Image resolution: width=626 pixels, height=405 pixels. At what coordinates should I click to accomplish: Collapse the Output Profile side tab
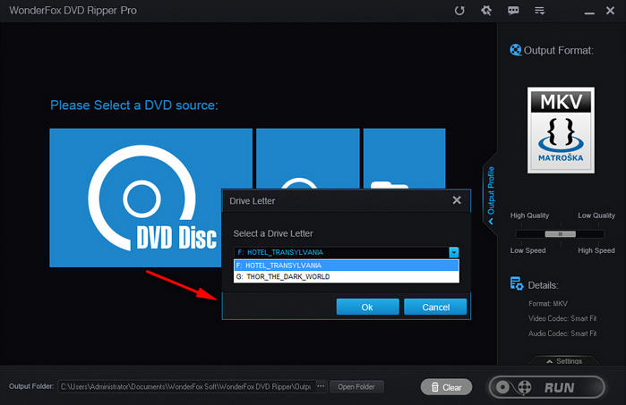pyautogui.click(x=491, y=195)
